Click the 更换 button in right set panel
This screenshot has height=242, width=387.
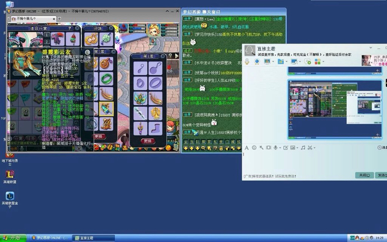[148, 141]
